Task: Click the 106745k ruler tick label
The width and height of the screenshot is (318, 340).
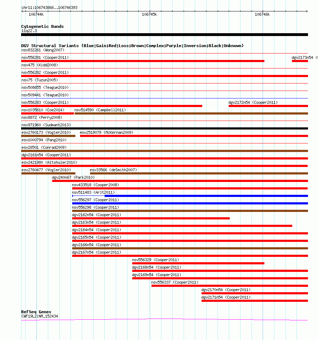Action: (149, 15)
